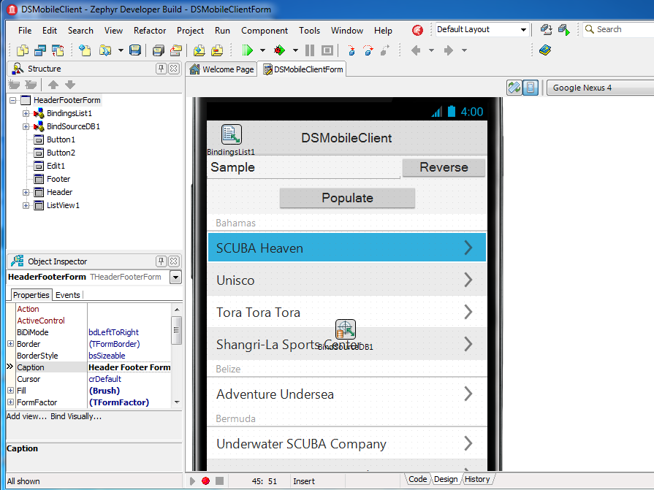Viewport: 654px width, 490px height.
Task: Click the Step Over debug icon
Action: [368, 50]
